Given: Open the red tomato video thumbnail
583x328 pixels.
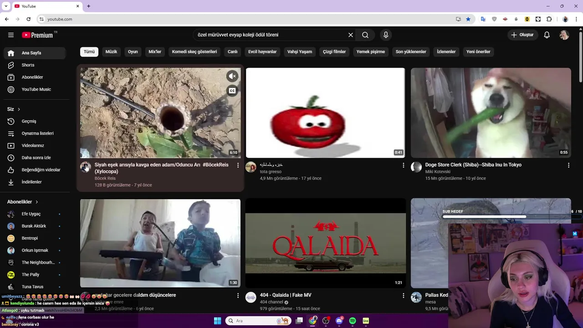Looking at the screenshot, I should (x=325, y=113).
